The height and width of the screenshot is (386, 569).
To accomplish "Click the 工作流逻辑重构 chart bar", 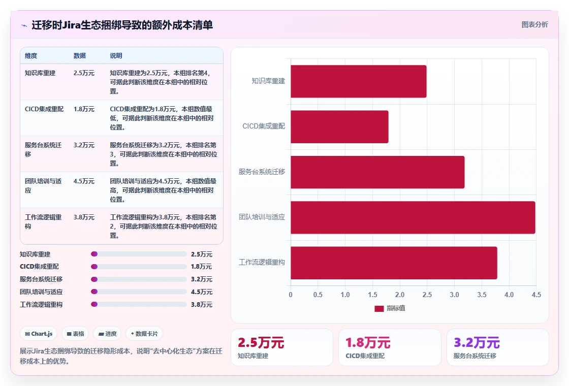I will coord(394,263).
